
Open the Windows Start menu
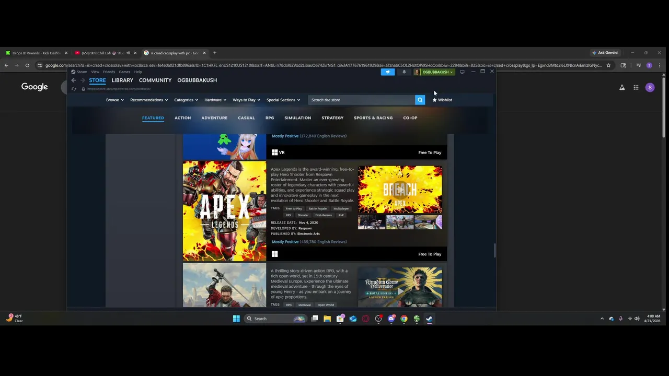(x=236, y=319)
